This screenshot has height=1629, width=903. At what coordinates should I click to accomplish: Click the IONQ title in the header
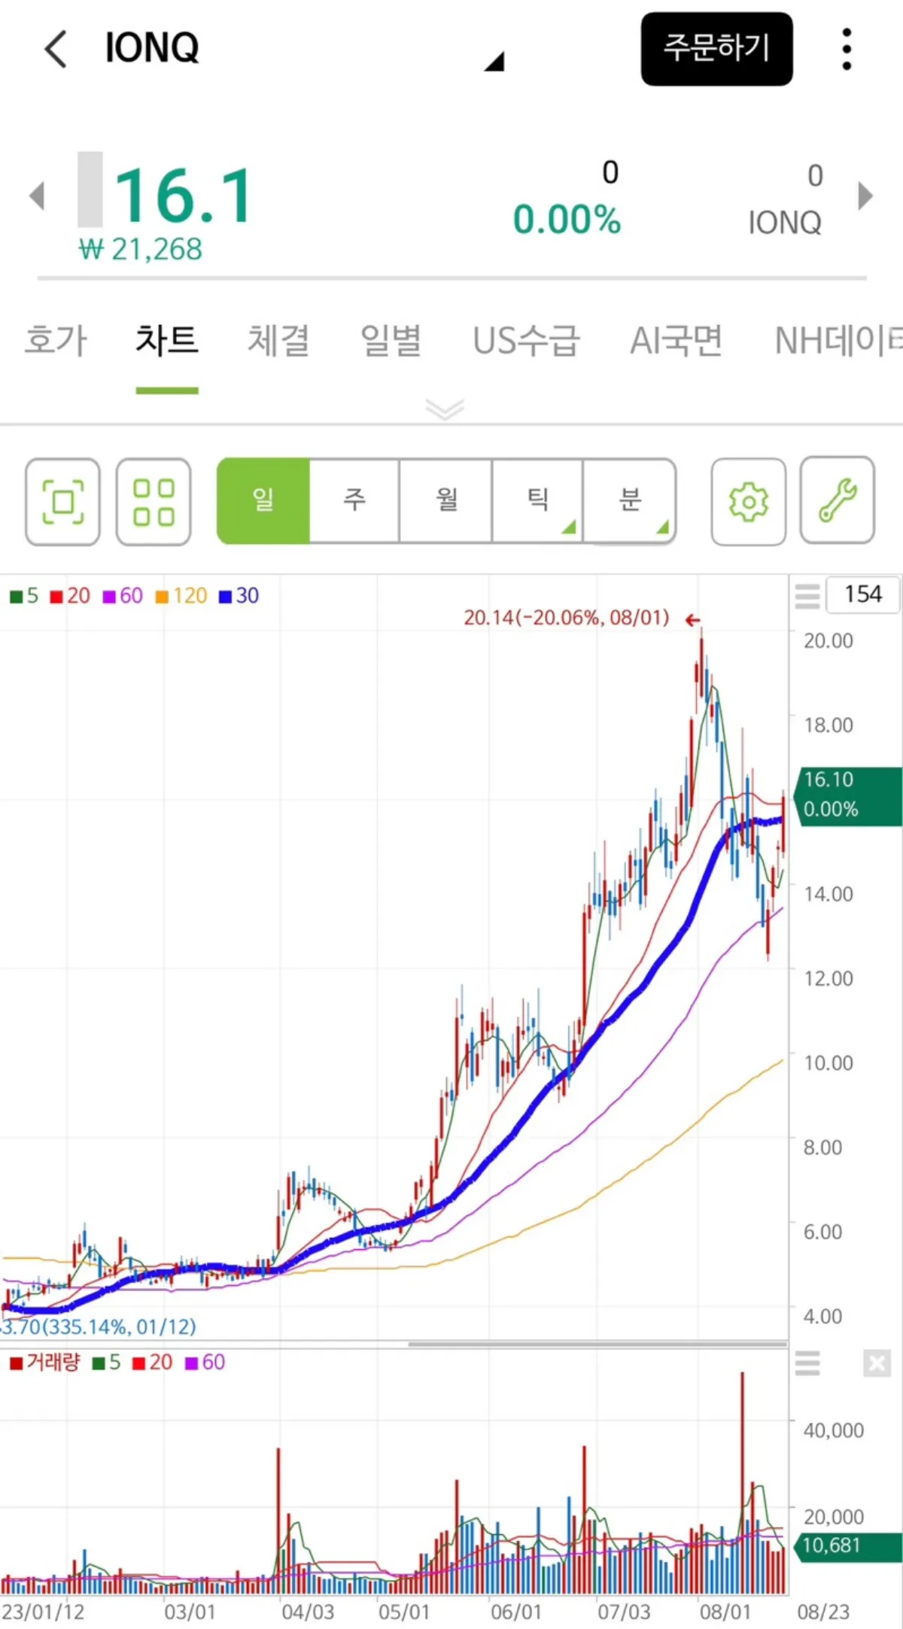point(153,48)
